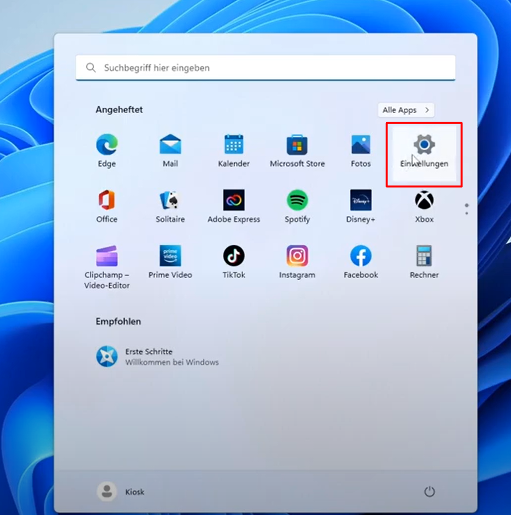511x515 pixels.
Task: Open the Rechner calculator app
Action: [424, 262]
